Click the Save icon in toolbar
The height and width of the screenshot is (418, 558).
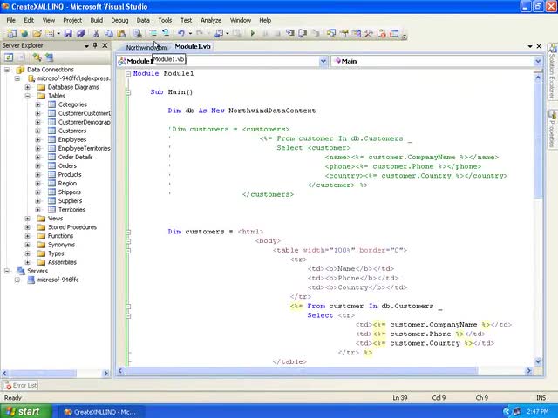pyautogui.click(x=66, y=34)
